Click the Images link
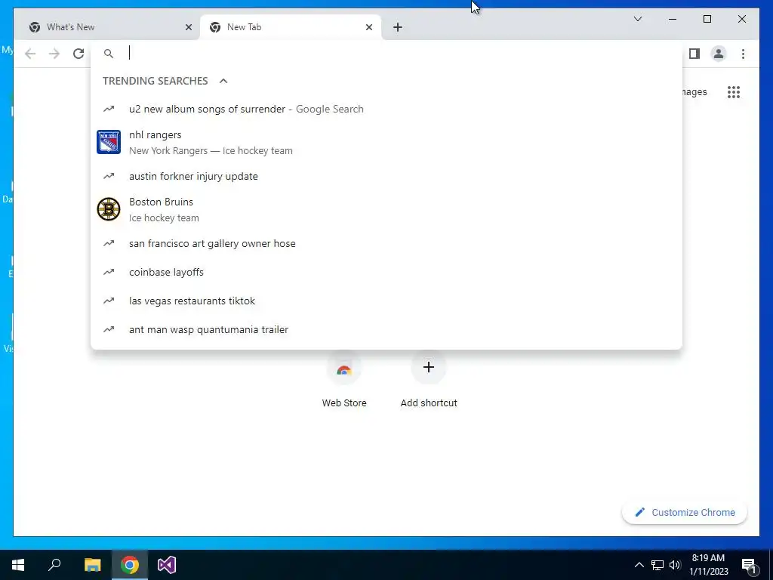Viewport: 773px width, 580px height. coord(694,91)
